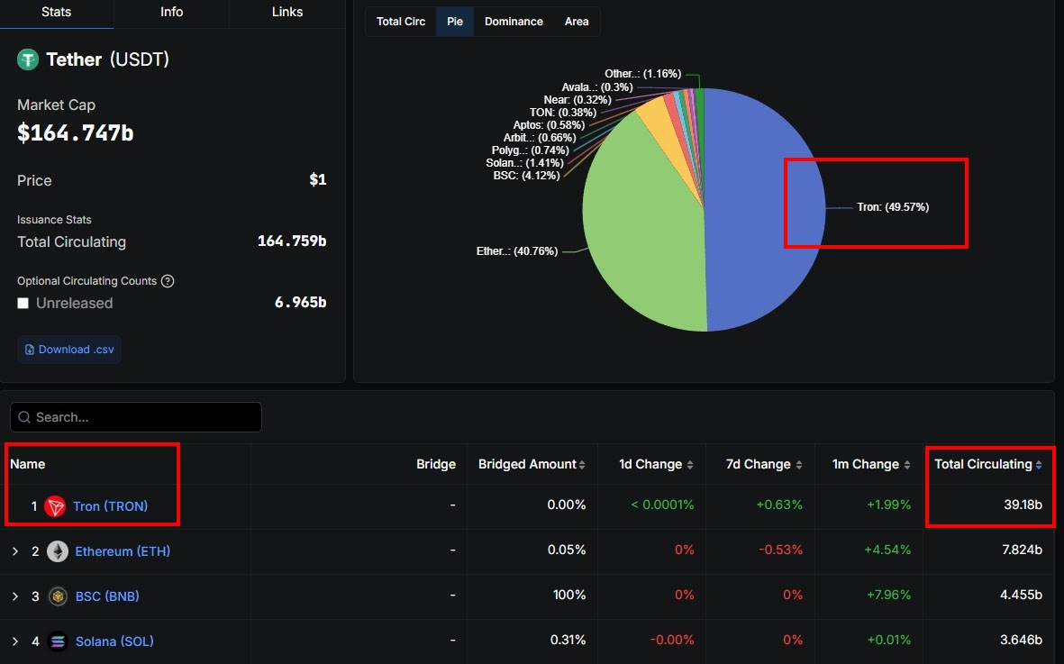1064x664 pixels.
Task: Click the Other..: (1.16%) pie label
Action: 643,74
